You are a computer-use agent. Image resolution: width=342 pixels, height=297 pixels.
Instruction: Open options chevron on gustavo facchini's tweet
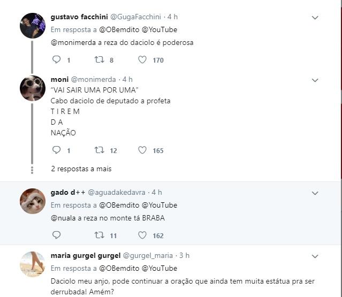point(315,18)
